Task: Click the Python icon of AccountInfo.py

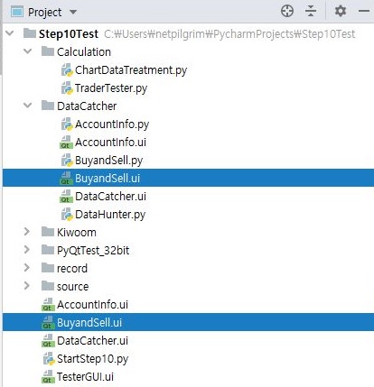Action: (67, 124)
